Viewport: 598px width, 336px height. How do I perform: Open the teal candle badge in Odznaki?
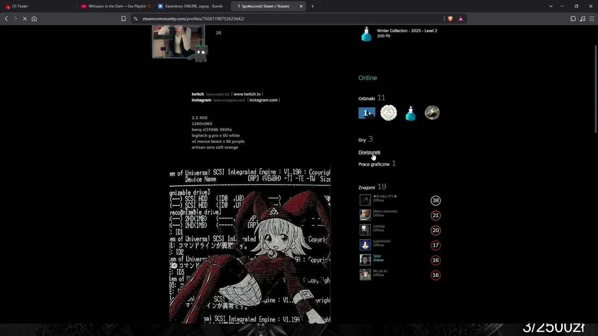(x=410, y=113)
